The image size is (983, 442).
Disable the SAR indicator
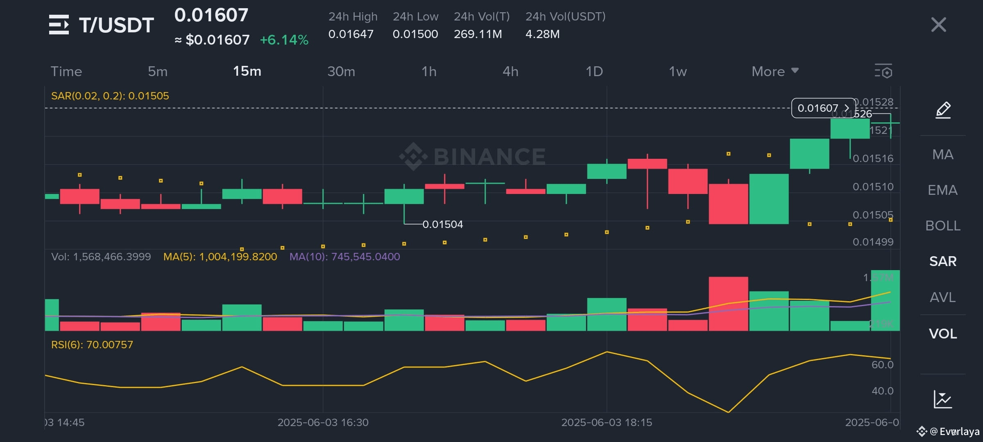[x=942, y=261]
